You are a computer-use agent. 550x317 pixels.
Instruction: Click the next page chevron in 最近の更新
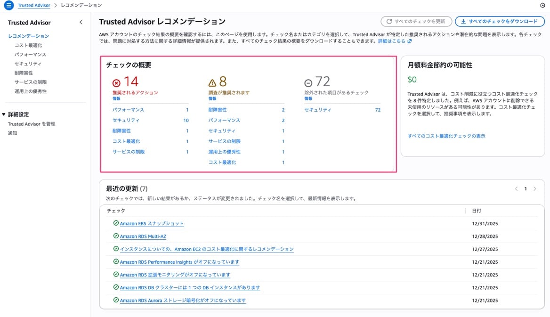click(535, 188)
